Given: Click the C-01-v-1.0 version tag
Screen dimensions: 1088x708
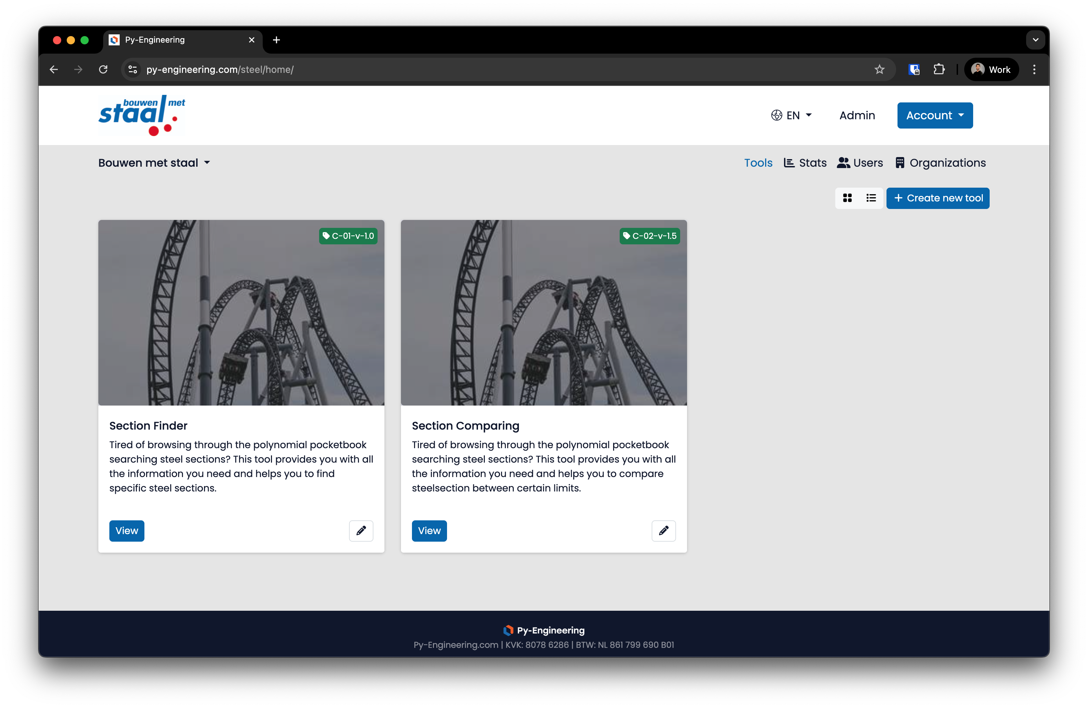Looking at the screenshot, I should (348, 236).
